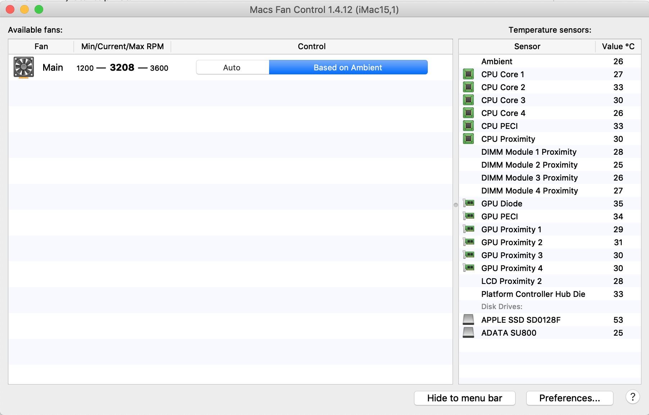Select the APPLE SSD SD0128F label
The width and height of the screenshot is (649, 415).
click(x=521, y=320)
